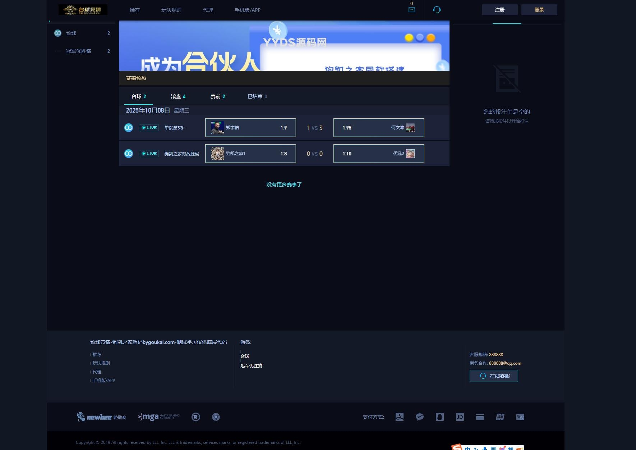The height and width of the screenshot is (450, 636).
Task: Bet on 郑宇伯 at odds 1.9
Action: (x=250, y=128)
